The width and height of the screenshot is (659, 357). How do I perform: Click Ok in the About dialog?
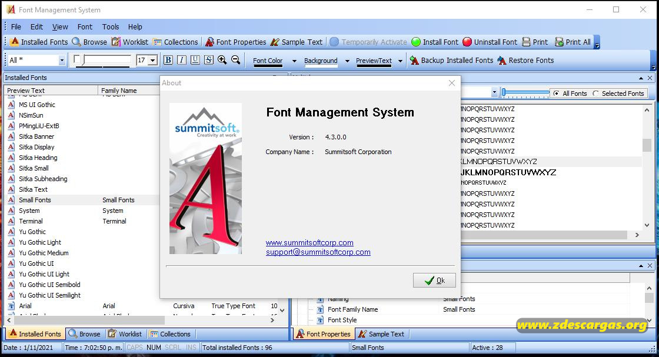pyautogui.click(x=434, y=281)
